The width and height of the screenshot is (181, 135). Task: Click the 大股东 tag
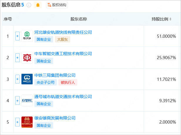pyautogui.click(x=63, y=39)
